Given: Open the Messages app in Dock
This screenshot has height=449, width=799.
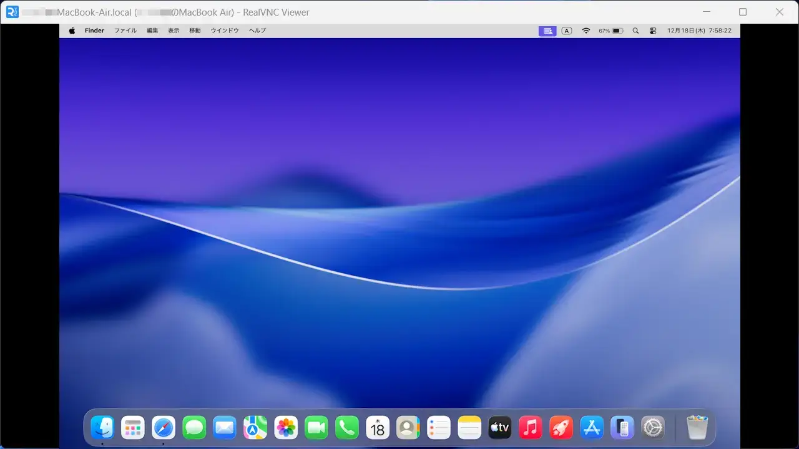Looking at the screenshot, I should click(x=194, y=428).
